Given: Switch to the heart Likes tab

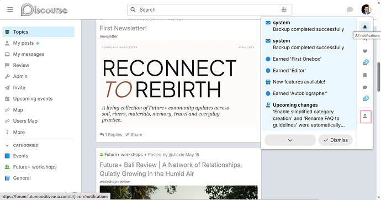Looking at the screenshot, I should (365, 51).
